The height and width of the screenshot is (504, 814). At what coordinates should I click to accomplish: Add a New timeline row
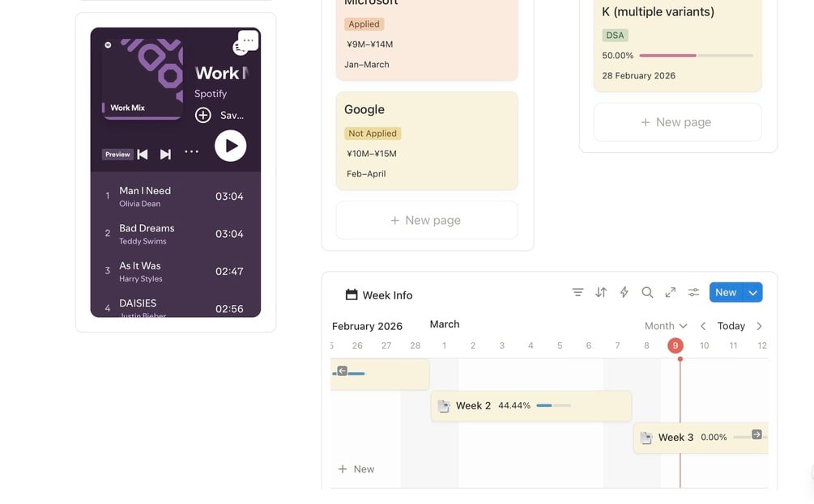356,468
